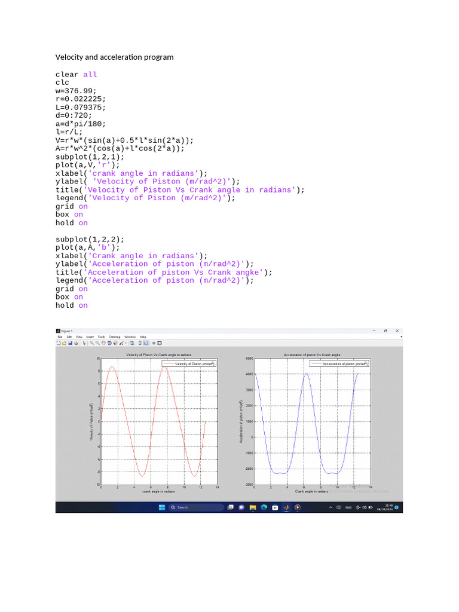Click the Hide Plot Tools icon

pos(154,343)
